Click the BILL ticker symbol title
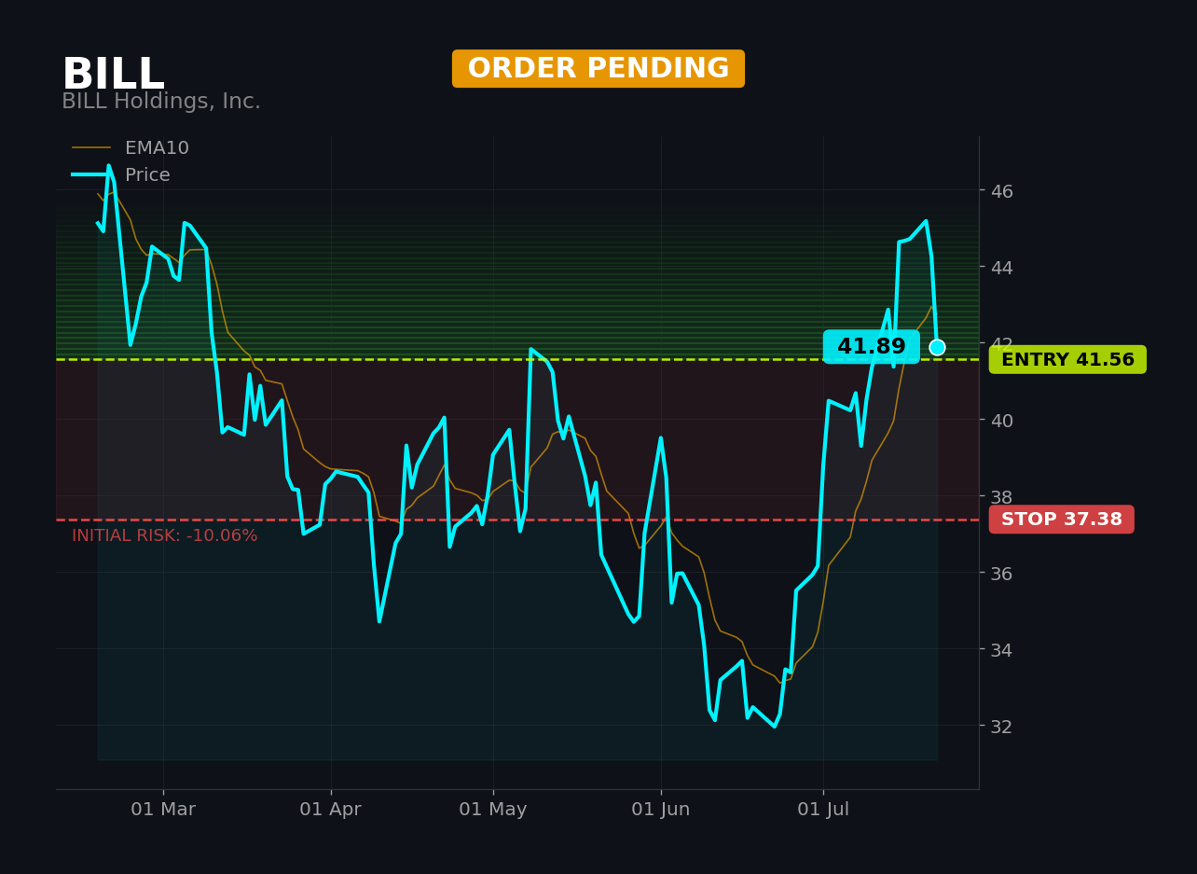Image resolution: width=1197 pixels, height=874 pixels. [x=113, y=75]
